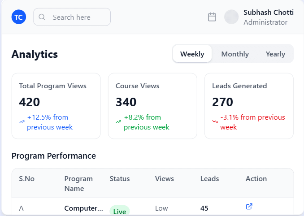
Task: Click the search magnifier icon
Action: pos(42,17)
